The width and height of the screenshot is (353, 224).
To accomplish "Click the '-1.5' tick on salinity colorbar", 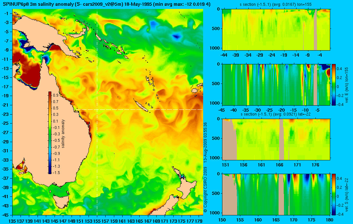I will click(56, 172).
